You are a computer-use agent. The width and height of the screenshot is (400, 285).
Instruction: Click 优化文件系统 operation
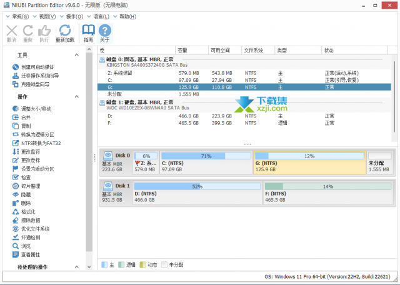point(31,229)
